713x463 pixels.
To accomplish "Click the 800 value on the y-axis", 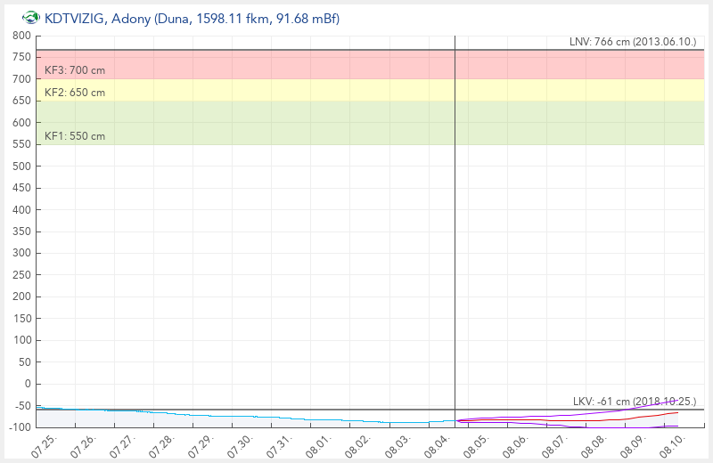I will coord(21,36).
